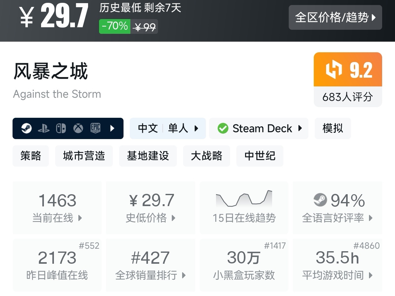Click the Epic Games platform icon
395x296 pixels.
pos(95,128)
